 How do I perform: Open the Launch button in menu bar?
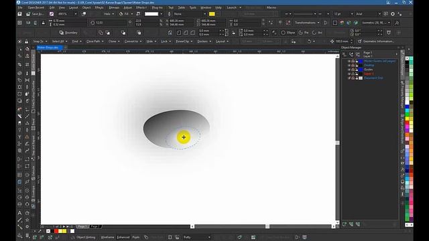(x=234, y=7)
